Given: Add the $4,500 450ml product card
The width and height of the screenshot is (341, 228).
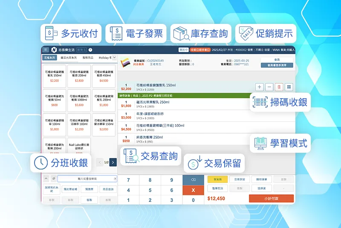Looking at the screenshot, I should (104, 76).
